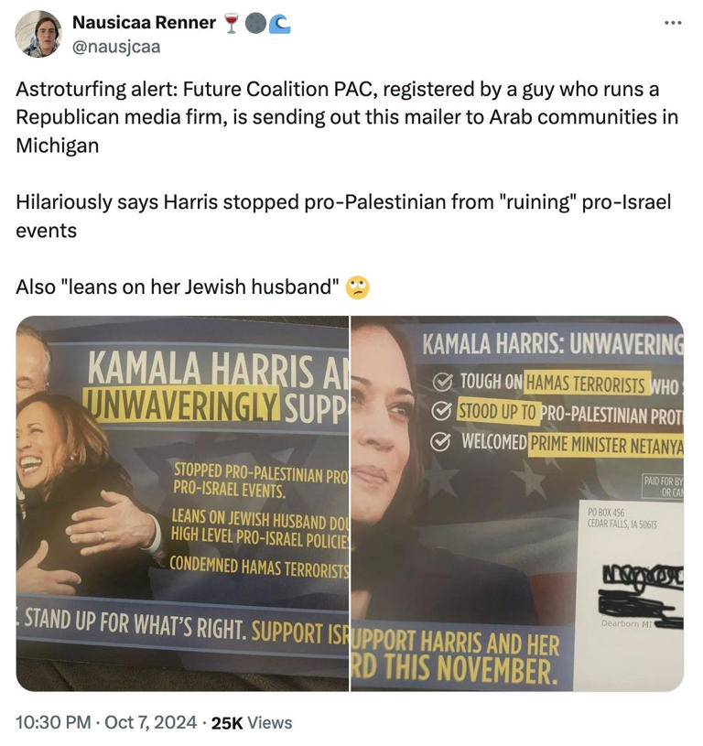Click the PO Box 456 return address
The height and width of the screenshot is (746, 703).
point(622,518)
